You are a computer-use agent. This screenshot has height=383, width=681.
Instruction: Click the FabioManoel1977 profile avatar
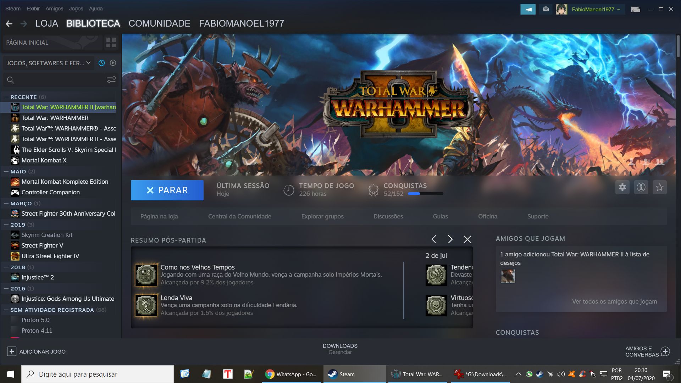tap(561, 9)
